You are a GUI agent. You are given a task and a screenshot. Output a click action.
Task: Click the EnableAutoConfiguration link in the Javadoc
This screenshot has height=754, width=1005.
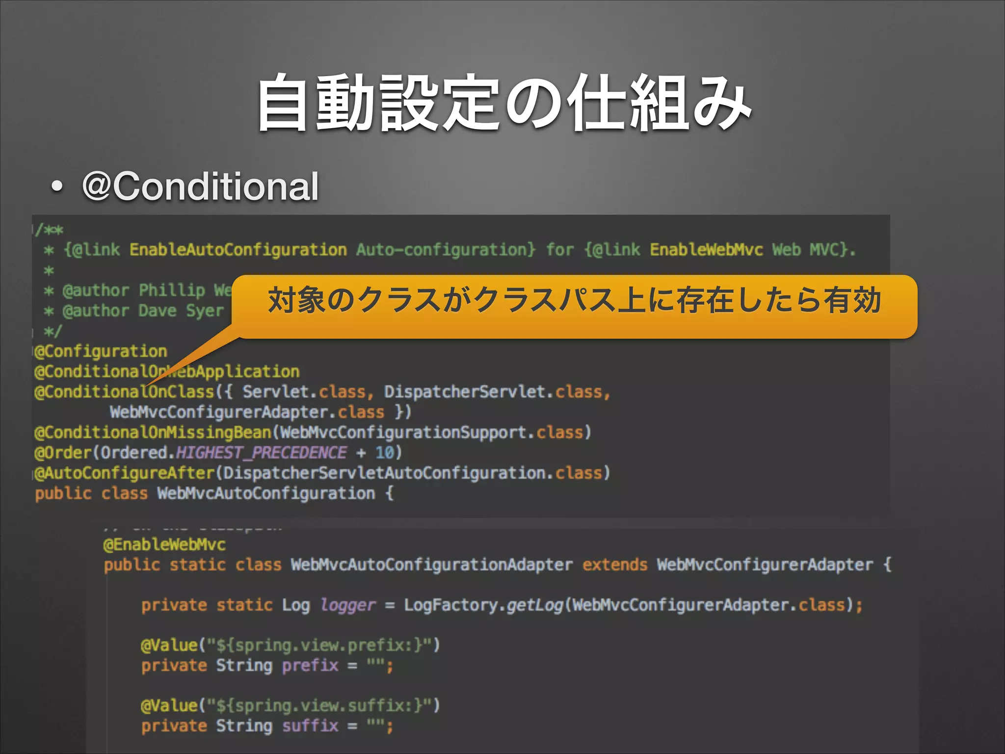pos(238,250)
